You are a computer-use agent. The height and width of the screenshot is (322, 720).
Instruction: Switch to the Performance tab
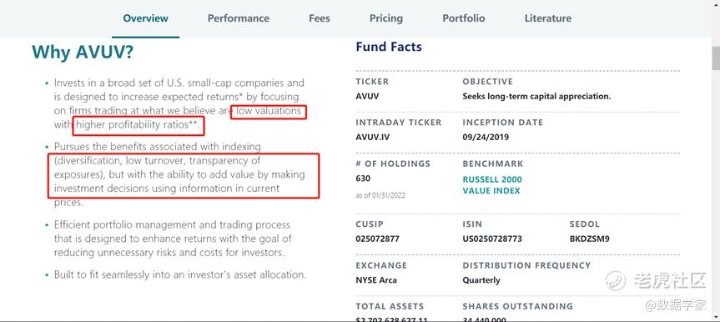pyautogui.click(x=239, y=18)
